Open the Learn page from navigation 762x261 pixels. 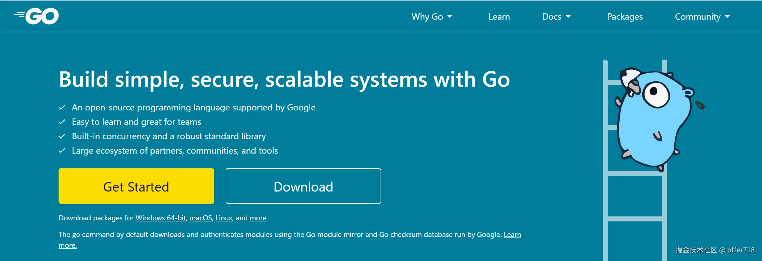coord(499,17)
